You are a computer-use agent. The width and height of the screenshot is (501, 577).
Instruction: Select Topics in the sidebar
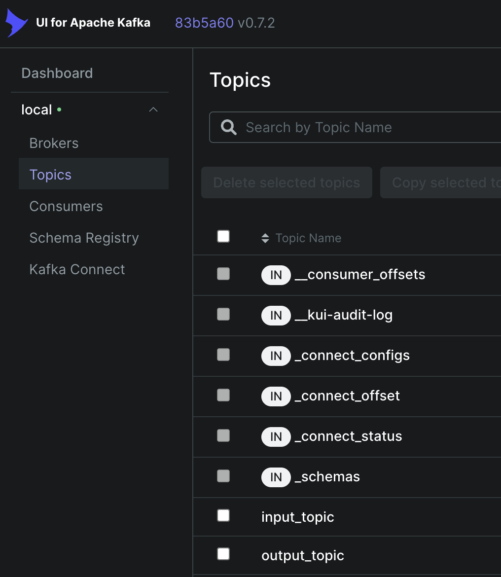(x=93, y=174)
